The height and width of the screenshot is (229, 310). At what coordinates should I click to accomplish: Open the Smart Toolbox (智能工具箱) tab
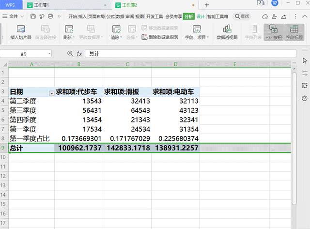(217, 16)
